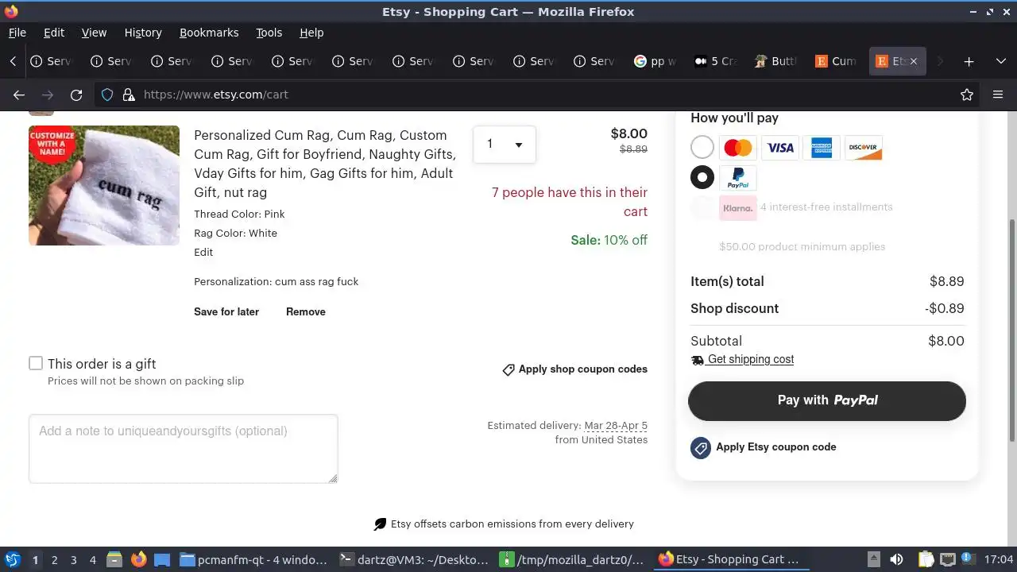Click the show desktop taskbar icon
The width and height of the screenshot is (1017, 572).
(162, 560)
